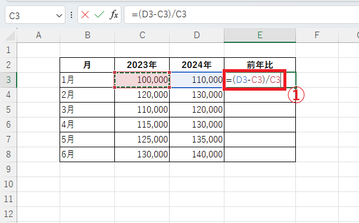The image size is (359, 223).
Task: Select row 5 header
Action: click(x=8, y=110)
